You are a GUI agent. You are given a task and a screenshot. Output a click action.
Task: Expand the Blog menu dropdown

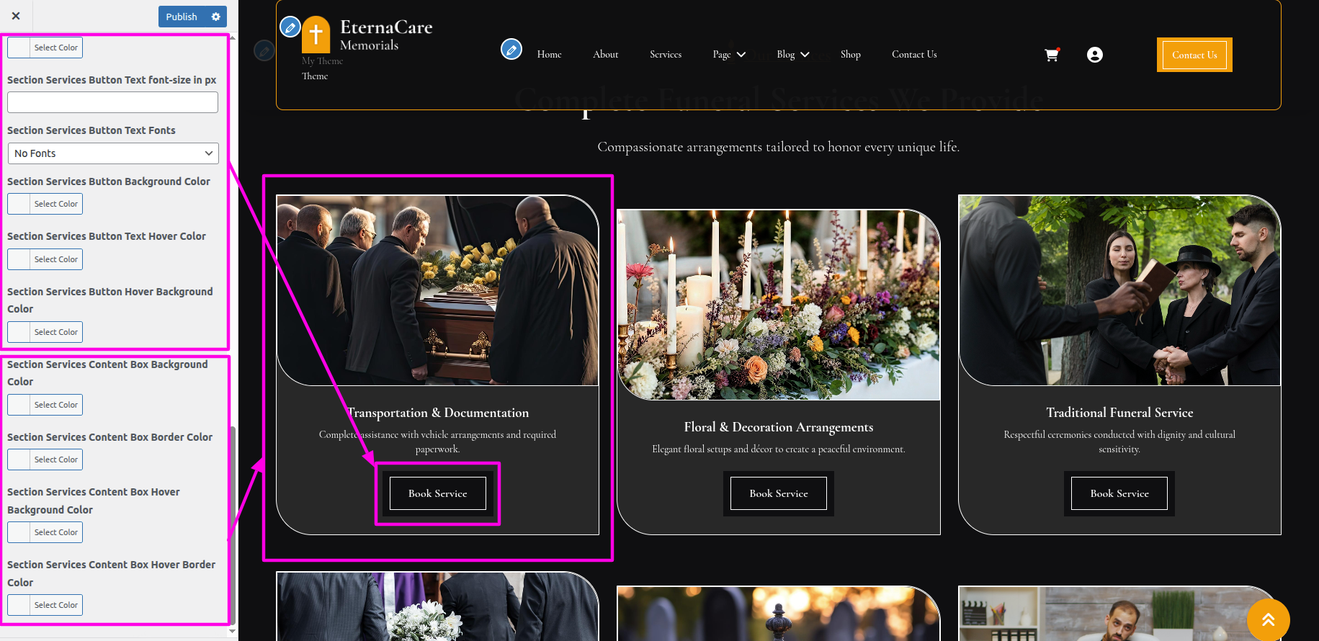coord(792,55)
